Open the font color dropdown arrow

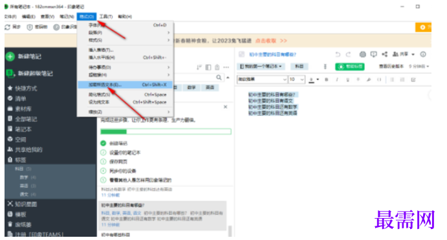318,80
